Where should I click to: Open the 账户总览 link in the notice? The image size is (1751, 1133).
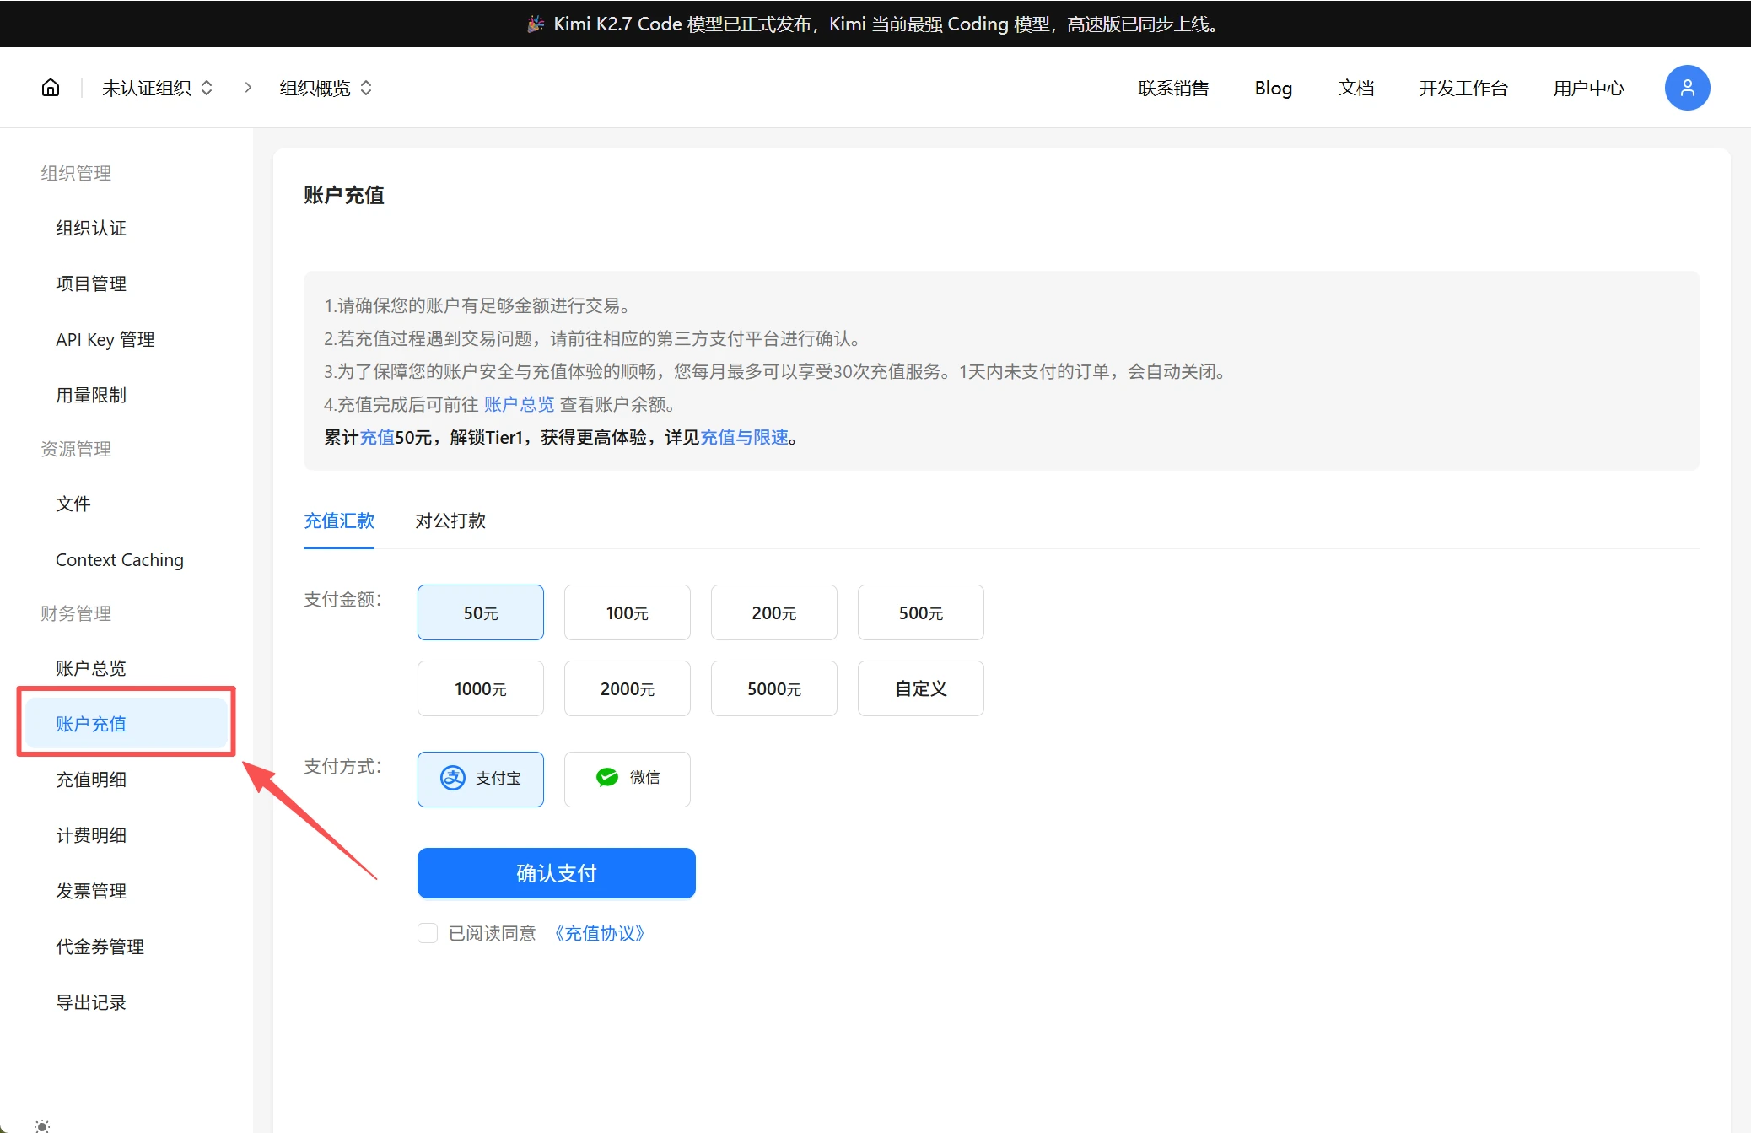point(519,404)
